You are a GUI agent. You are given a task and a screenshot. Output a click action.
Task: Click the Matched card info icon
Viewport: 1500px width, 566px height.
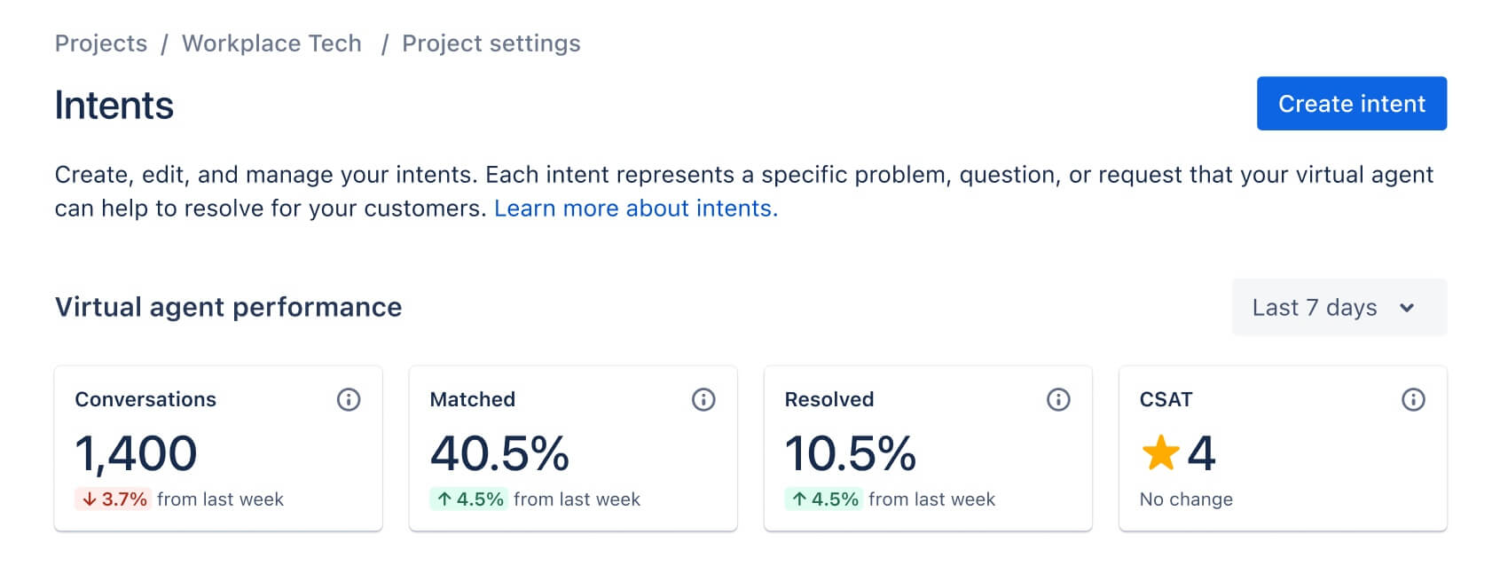703,399
